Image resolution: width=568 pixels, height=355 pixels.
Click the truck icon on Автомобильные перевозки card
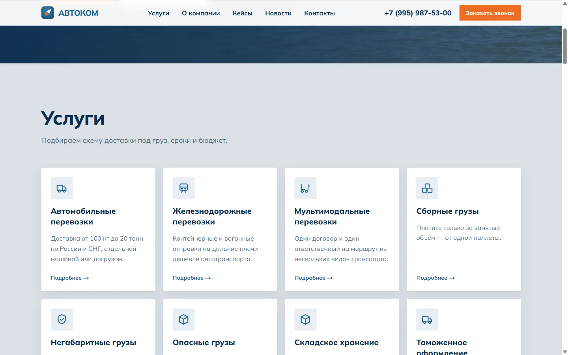[x=62, y=188]
